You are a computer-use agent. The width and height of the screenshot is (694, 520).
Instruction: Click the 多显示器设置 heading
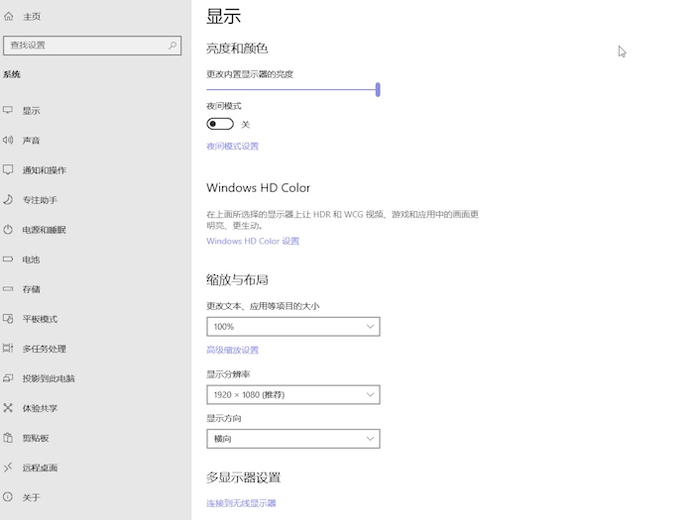coord(244,477)
